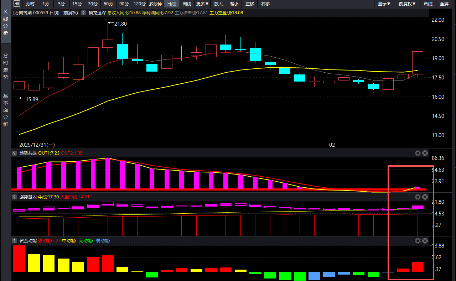Close the 趋势共振 indicator panel
The image size is (456, 281).
pos(425,153)
